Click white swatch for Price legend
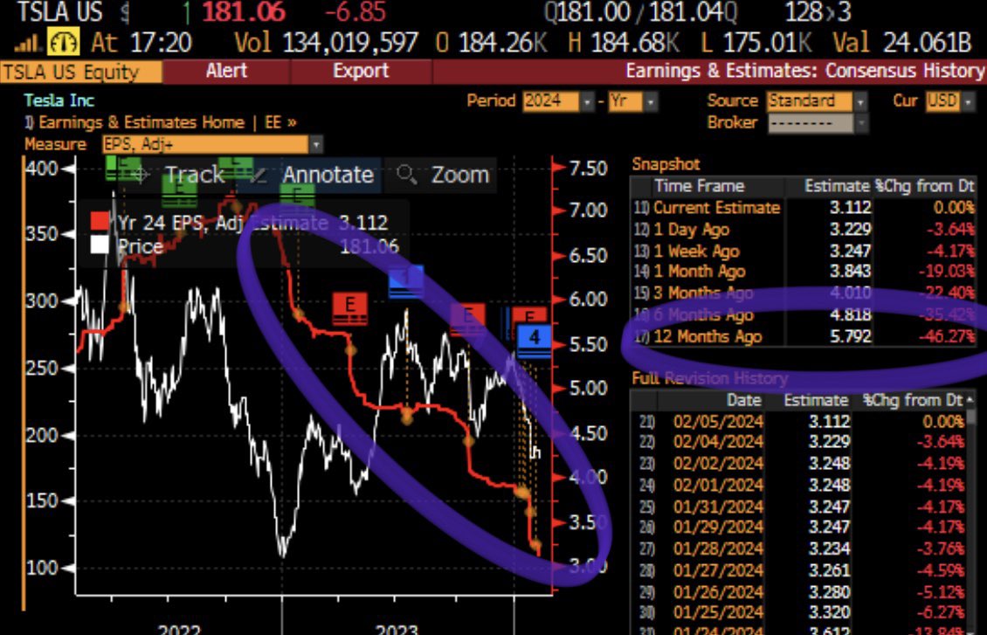 pos(100,245)
